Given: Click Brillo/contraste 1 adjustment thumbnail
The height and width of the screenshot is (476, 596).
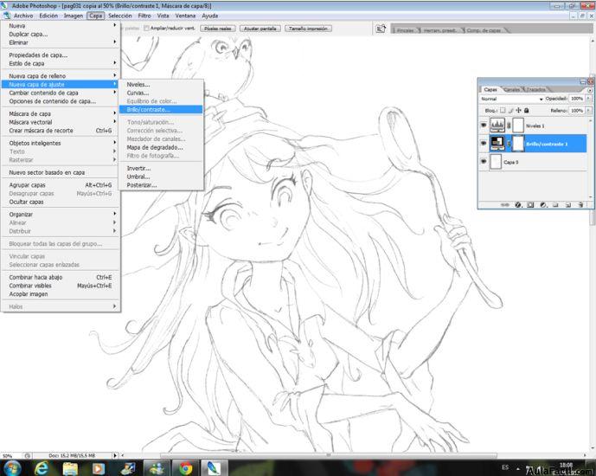Looking at the screenshot, I should 497,144.
